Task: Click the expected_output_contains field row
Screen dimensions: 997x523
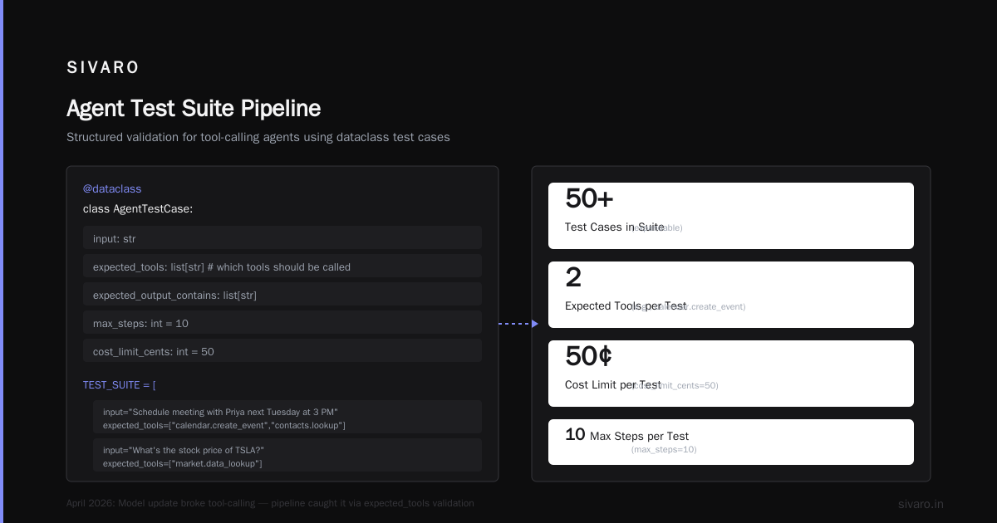Action: click(x=282, y=294)
